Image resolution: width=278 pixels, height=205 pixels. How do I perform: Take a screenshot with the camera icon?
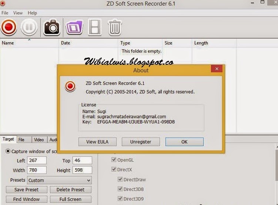[x=51, y=27]
